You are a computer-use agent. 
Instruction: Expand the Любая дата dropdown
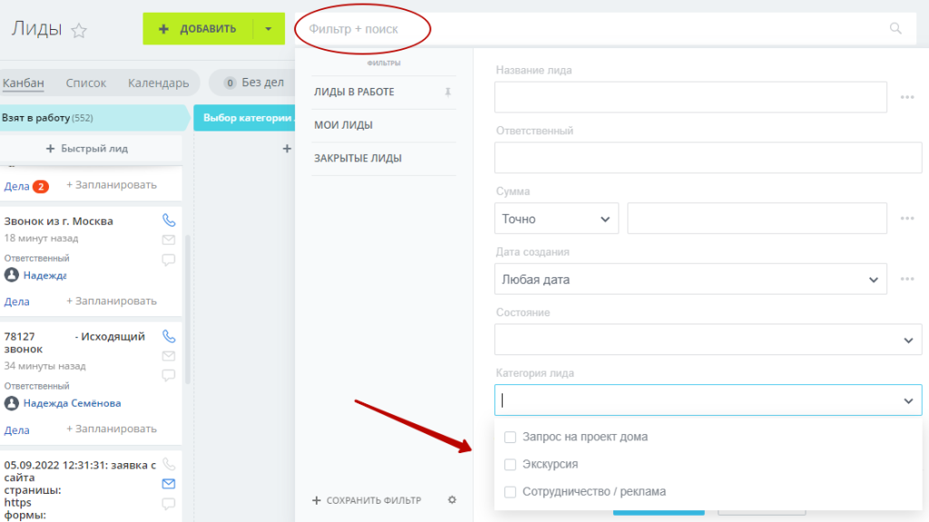[x=689, y=279]
